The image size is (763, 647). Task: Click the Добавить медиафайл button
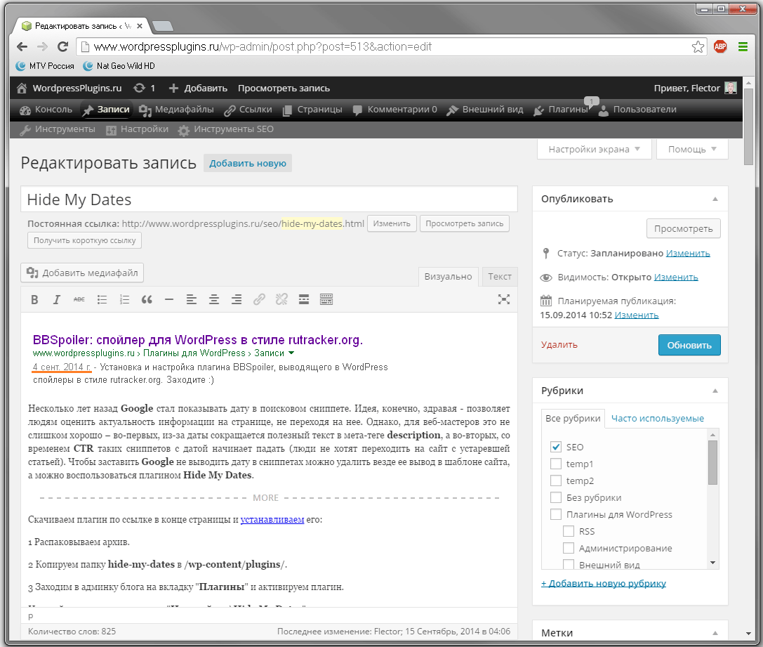(x=82, y=273)
